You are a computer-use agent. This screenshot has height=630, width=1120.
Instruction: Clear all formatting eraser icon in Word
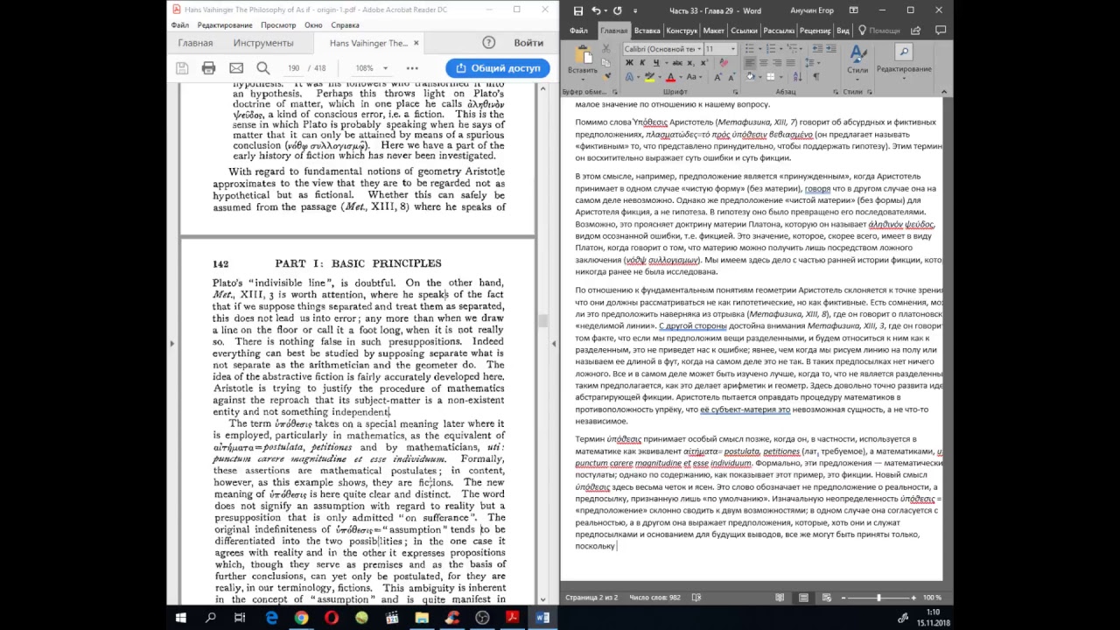(x=724, y=63)
